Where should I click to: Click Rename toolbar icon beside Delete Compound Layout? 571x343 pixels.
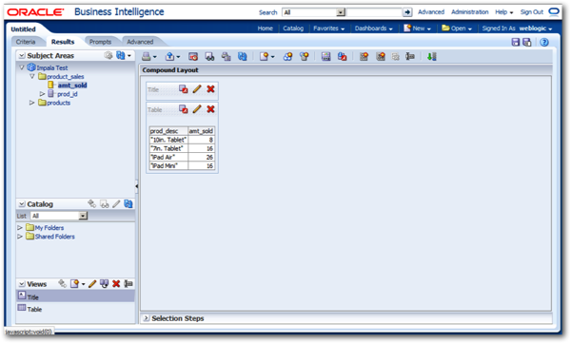pyautogui.click(x=410, y=56)
